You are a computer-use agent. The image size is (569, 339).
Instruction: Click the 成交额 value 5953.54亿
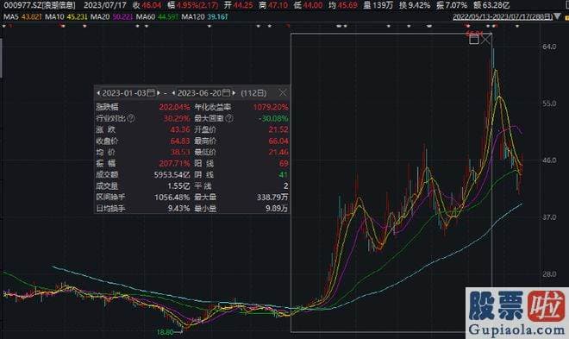[x=172, y=174]
